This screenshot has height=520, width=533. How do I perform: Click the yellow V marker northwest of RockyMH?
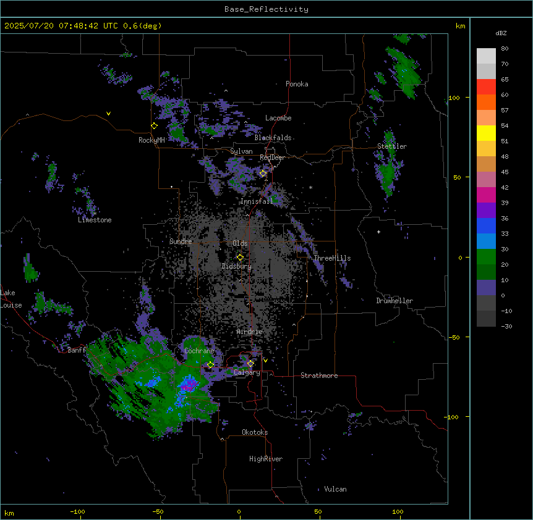(108, 114)
